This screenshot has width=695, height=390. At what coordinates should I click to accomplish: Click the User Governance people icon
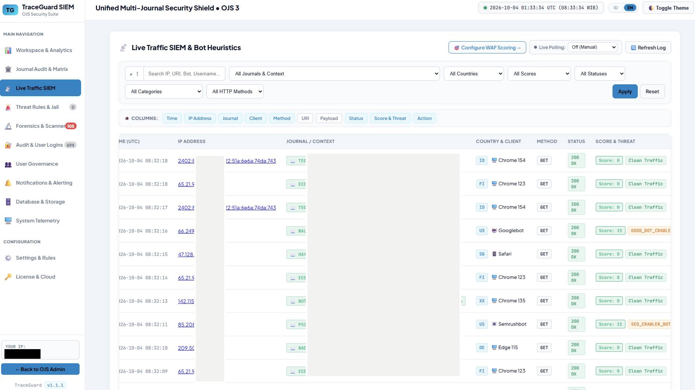click(8, 164)
